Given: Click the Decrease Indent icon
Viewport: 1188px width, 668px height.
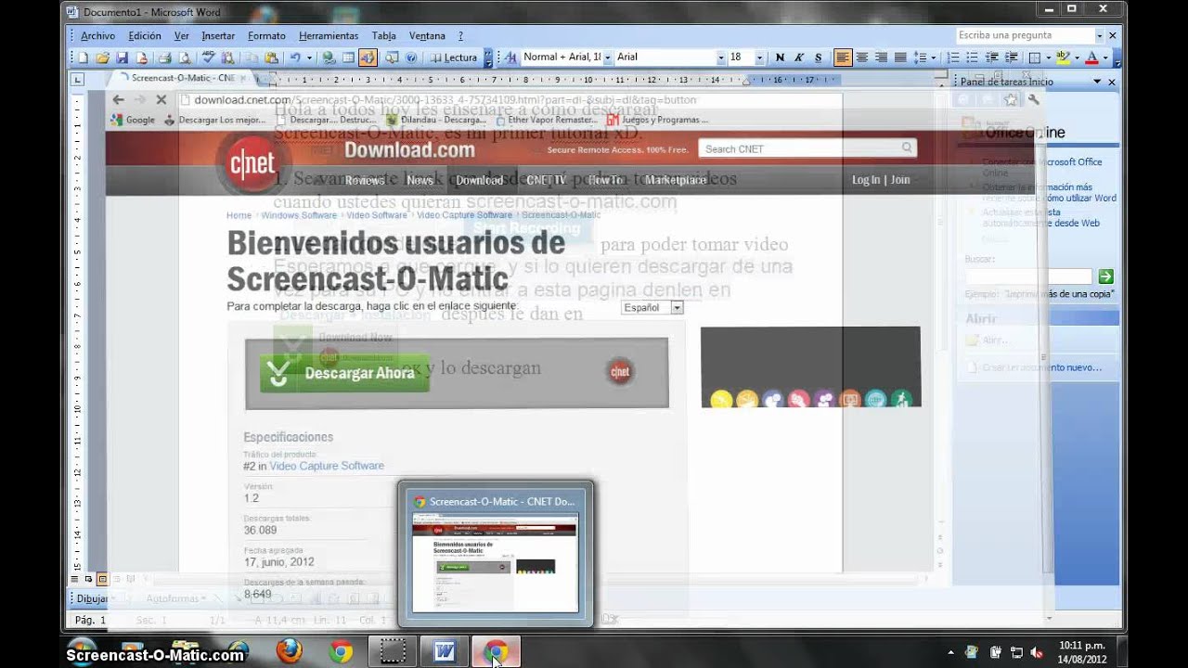Looking at the screenshot, I should (x=992, y=58).
